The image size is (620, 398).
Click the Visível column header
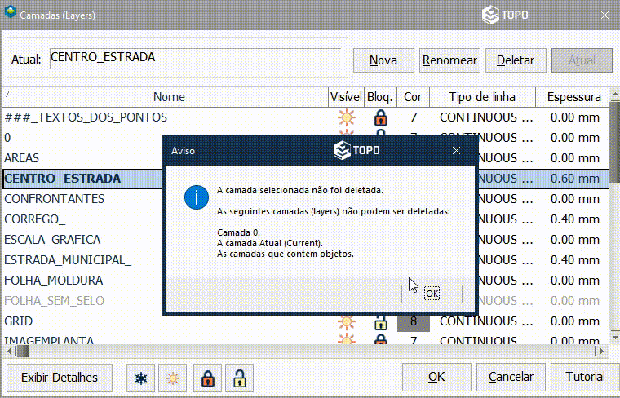[346, 97]
